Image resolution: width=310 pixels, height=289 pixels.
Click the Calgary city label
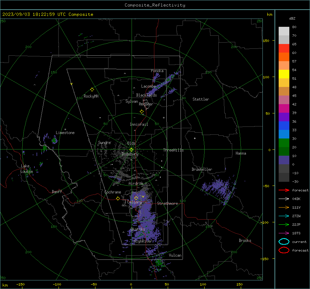point(134,202)
